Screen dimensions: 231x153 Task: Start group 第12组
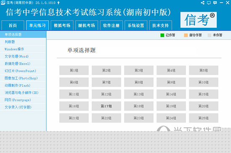click(106, 94)
